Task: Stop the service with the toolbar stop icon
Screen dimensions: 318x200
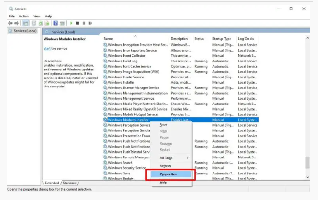Action: pos(78,23)
